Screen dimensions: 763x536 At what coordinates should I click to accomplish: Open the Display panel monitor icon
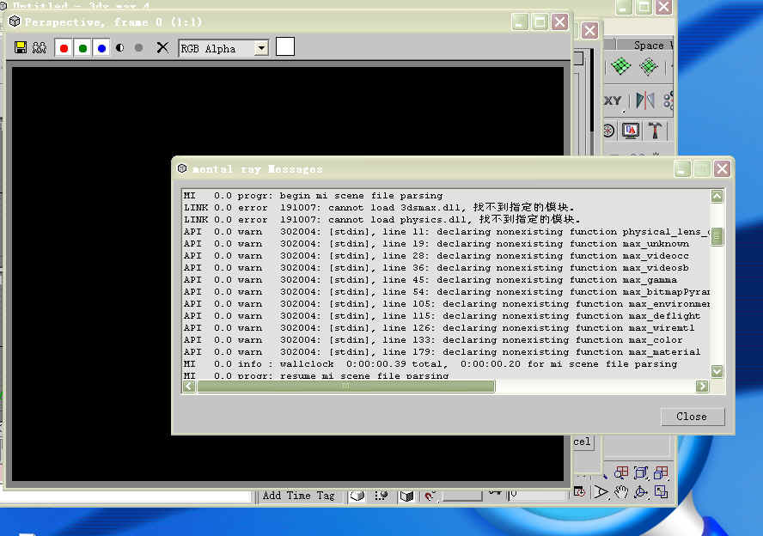click(x=631, y=131)
